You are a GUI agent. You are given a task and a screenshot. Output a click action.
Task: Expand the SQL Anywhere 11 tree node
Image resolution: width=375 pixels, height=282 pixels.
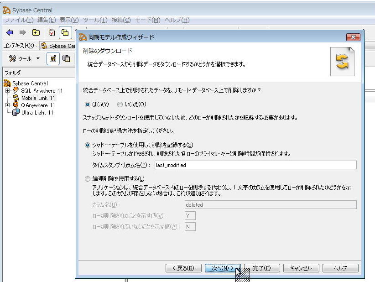[7, 91]
